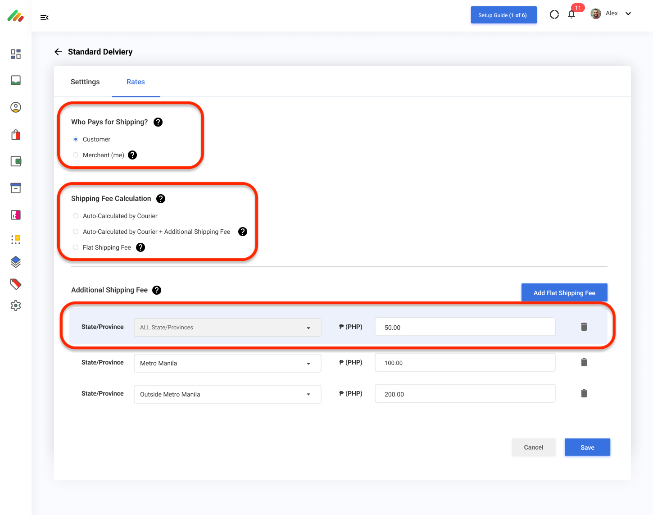Show help for Who Pays for Shipping
The height and width of the screenshot is (515, 653).
[158, 122]
